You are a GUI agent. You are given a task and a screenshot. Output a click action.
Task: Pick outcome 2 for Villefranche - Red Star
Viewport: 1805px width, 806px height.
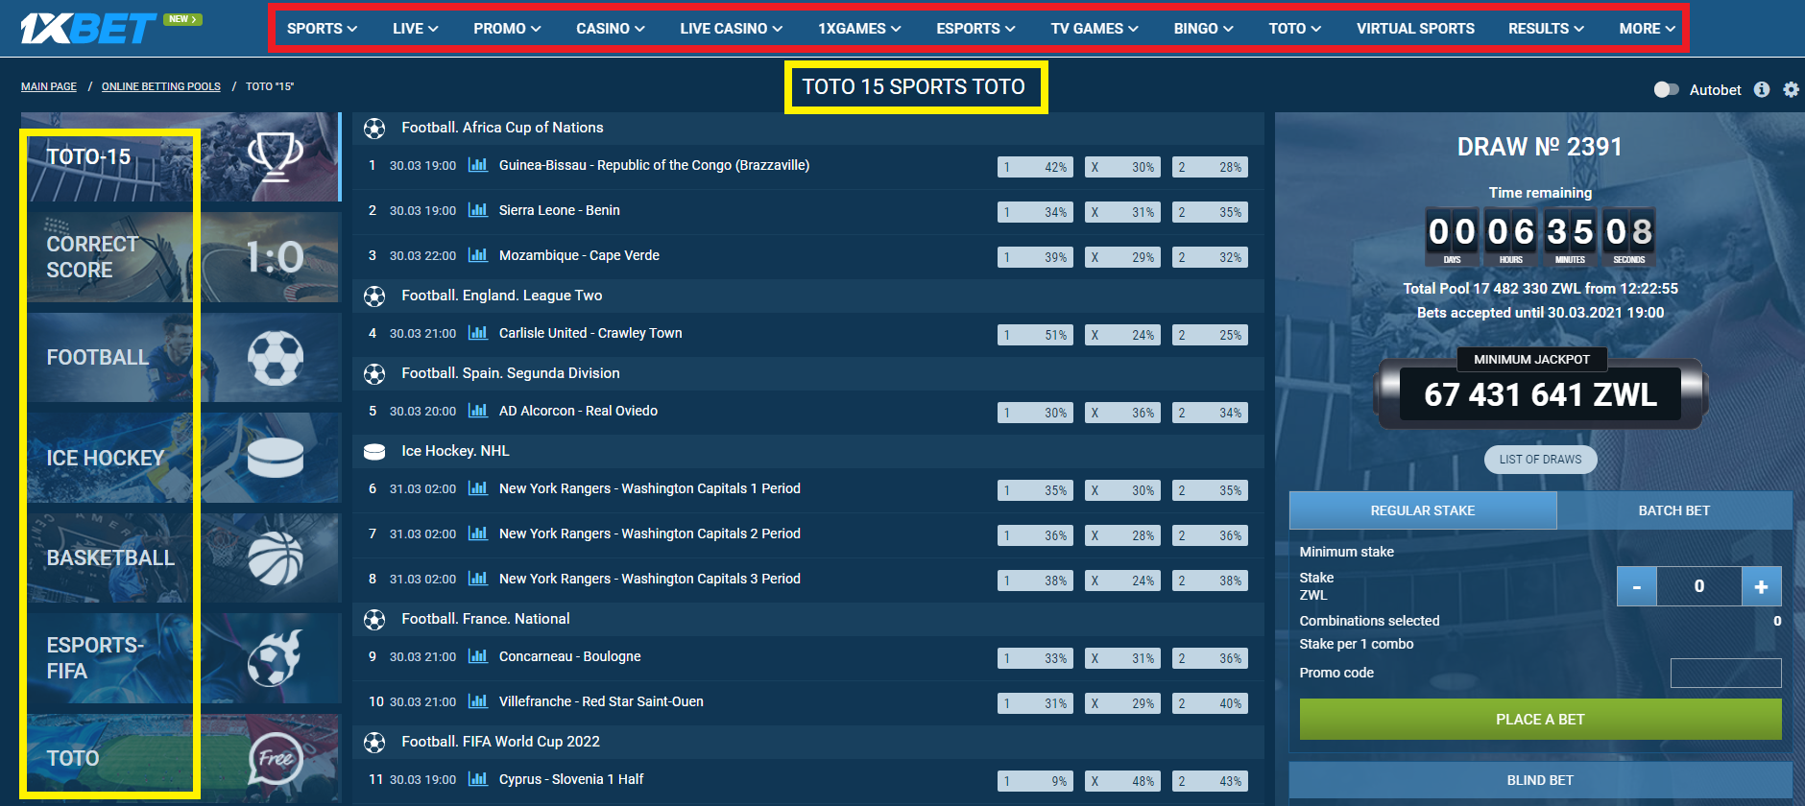1210,703
